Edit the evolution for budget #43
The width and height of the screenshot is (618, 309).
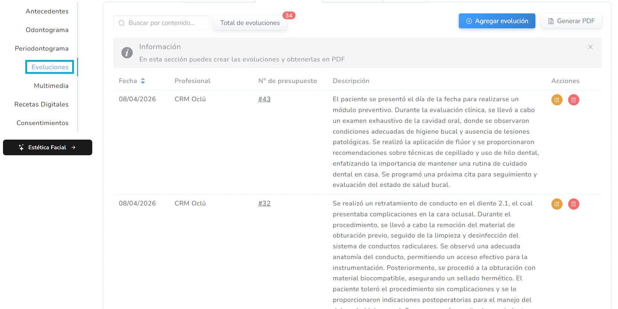(x=557, y=100)
